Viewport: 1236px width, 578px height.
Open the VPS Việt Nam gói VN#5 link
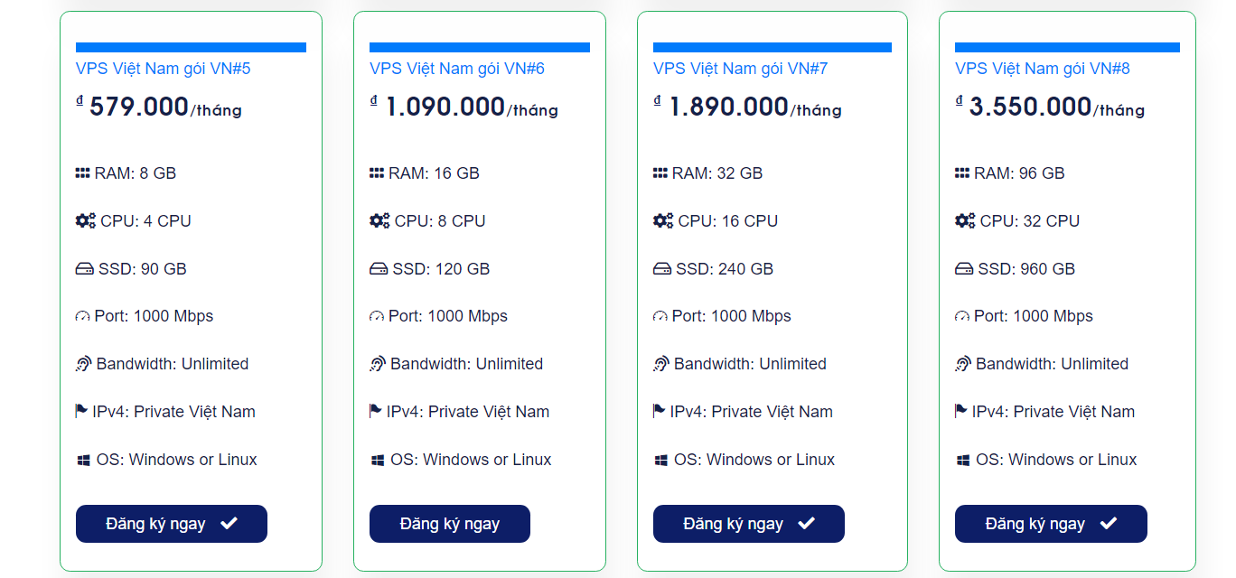coord(163,69)
